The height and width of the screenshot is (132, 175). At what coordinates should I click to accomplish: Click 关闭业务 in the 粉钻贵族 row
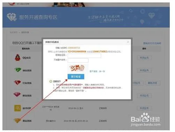[x=144, y=96]
